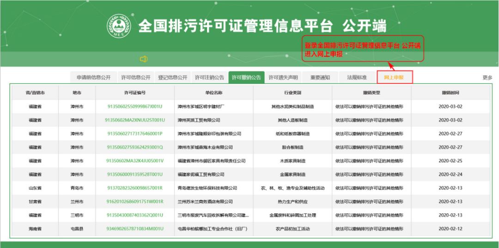Open permit number 93469026578710834M001U
499x248 pixels.
pos(135,229)
